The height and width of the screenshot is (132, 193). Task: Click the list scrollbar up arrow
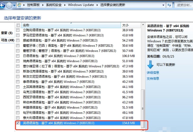point(143,25)
